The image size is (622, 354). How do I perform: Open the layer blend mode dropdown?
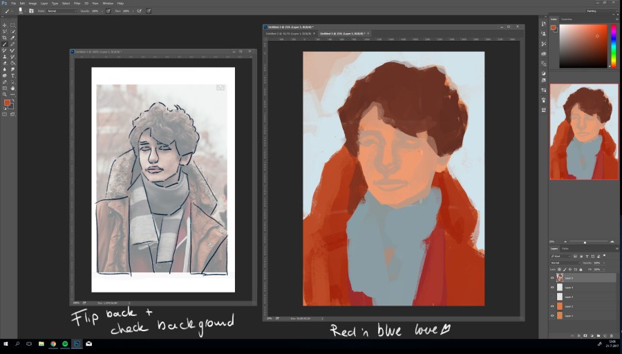tap(565, 263)
